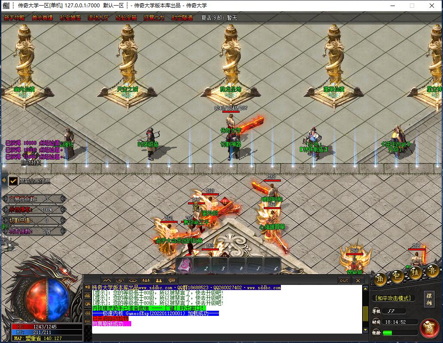Click the 复活冷却: 暂无 status text
Viewport: 443px width, 343px height.
[219, 18]
